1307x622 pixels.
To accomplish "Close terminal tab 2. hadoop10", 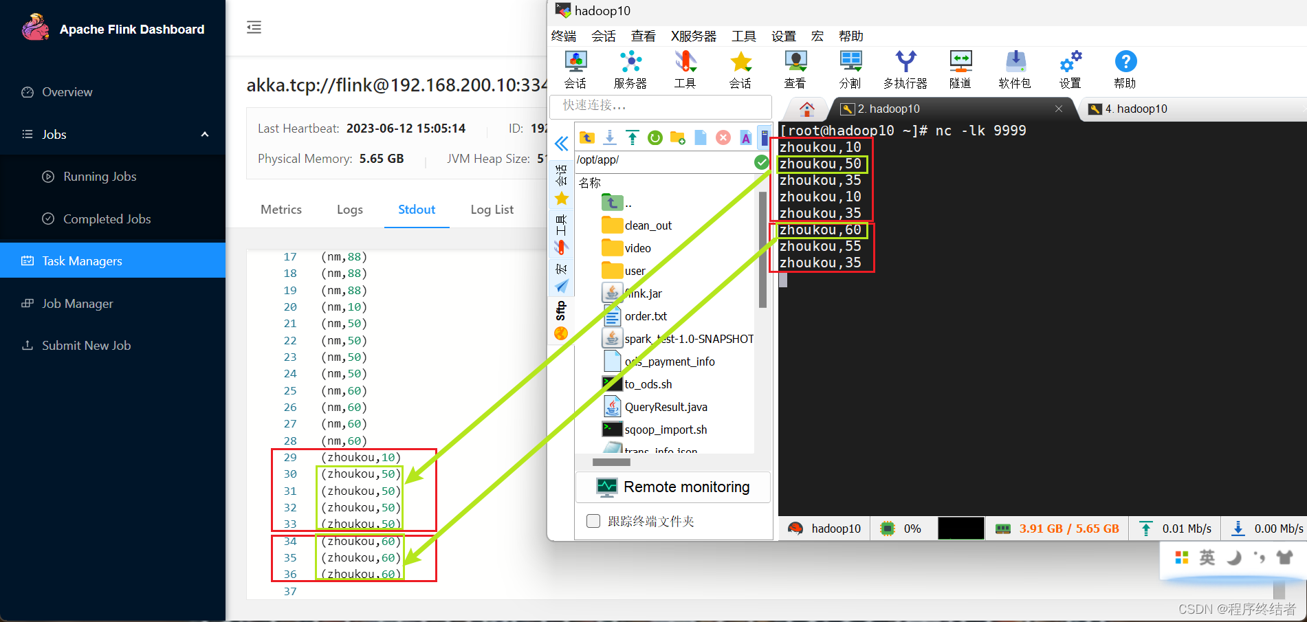I will (1059, 109).
